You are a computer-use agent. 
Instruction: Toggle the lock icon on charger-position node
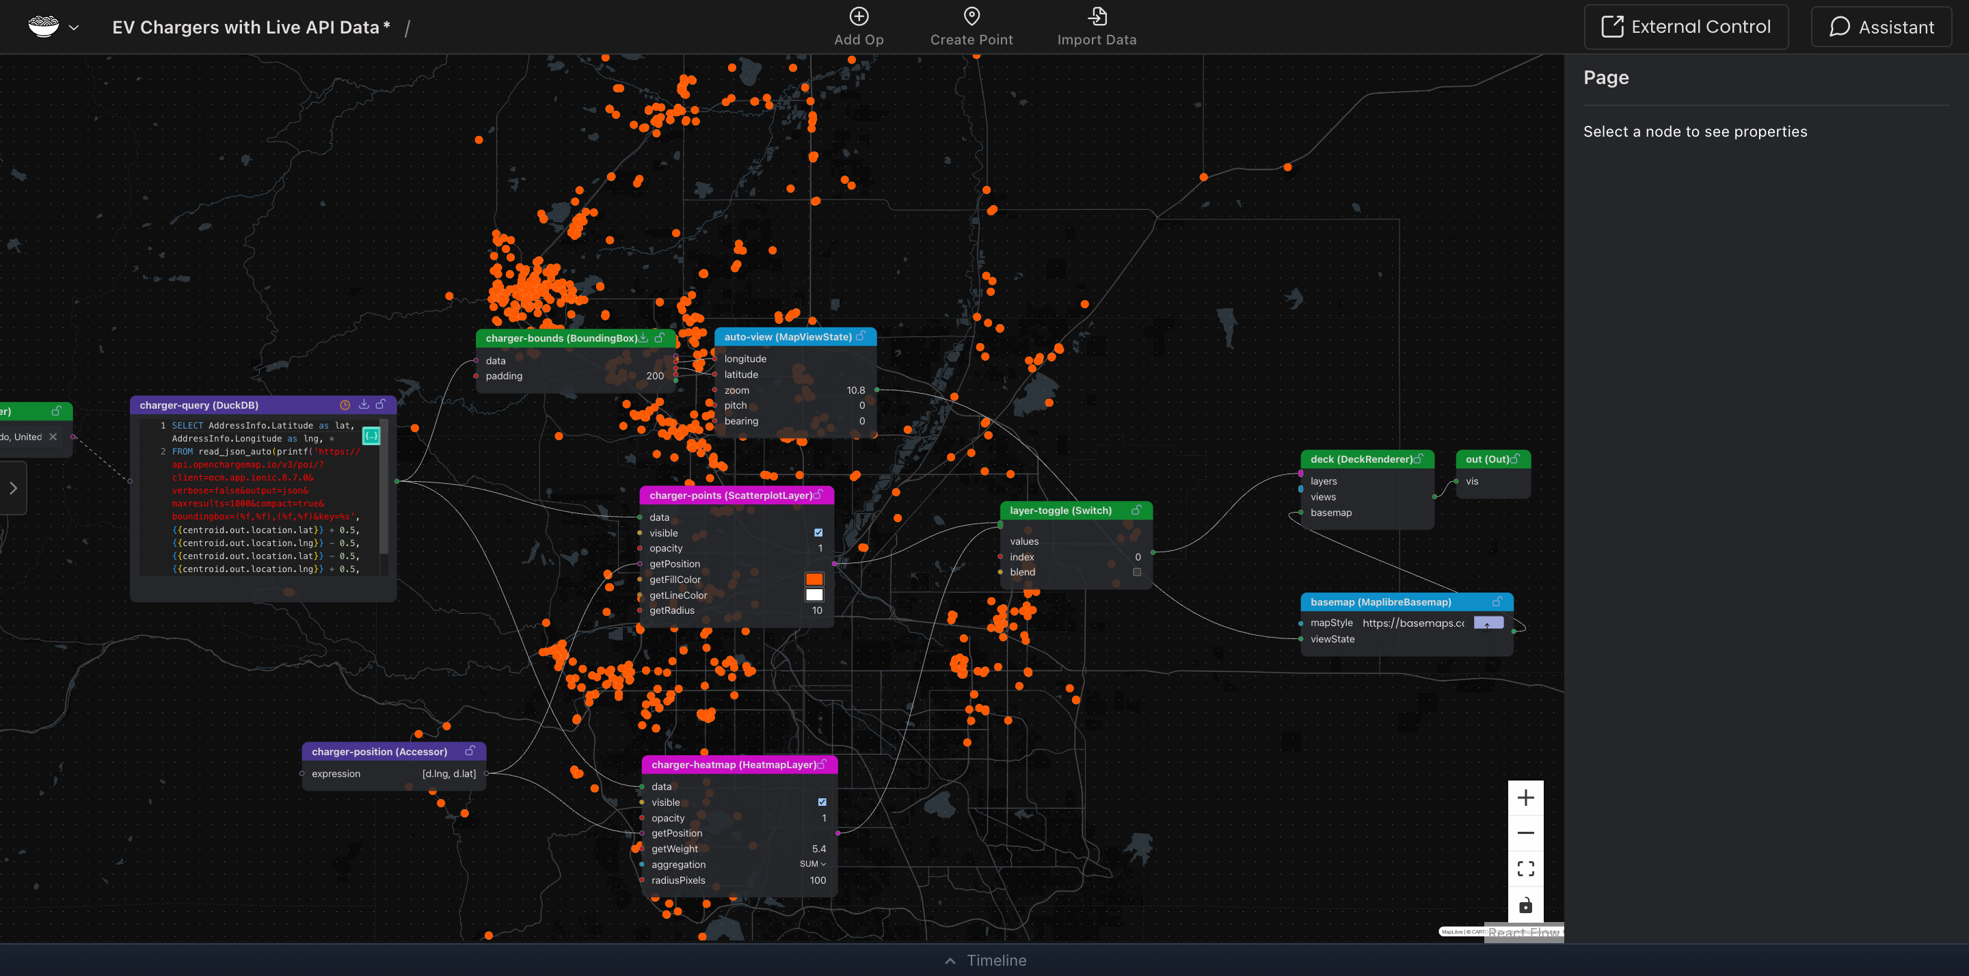pyautogui.click(x=470, y=751)
